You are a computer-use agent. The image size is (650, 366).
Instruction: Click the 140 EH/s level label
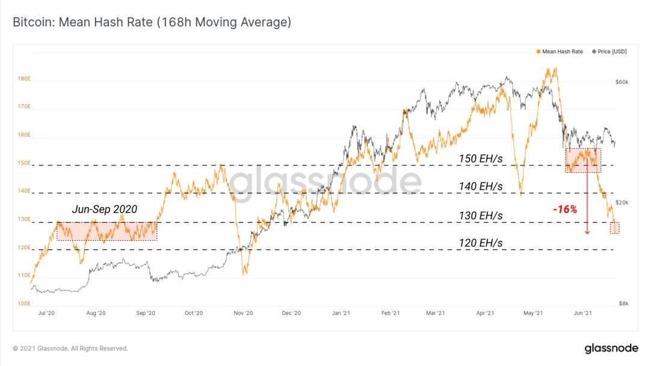(x=480, y=187)
